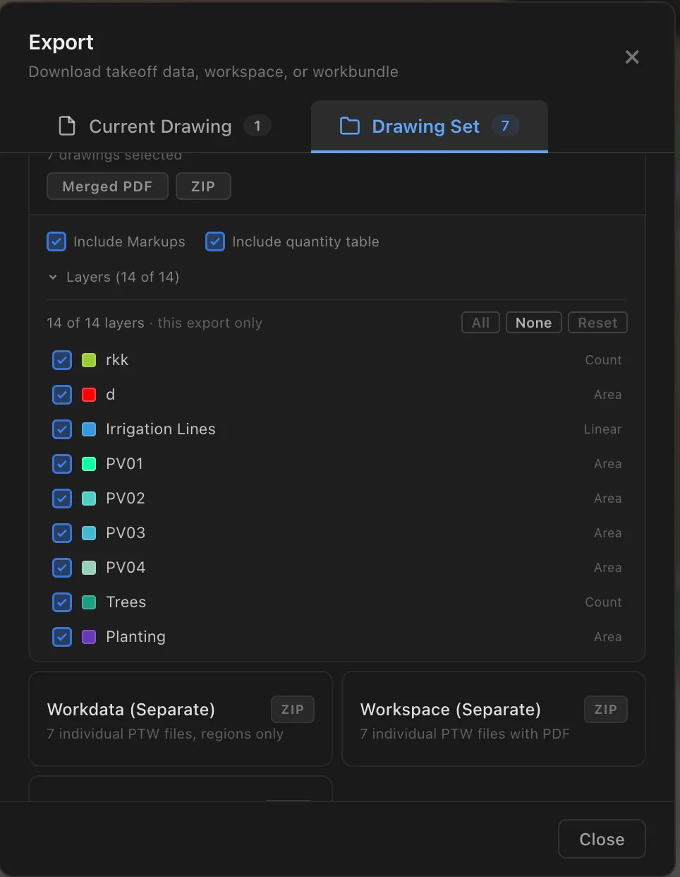Choose ZIP export beside Merged PDF
This screenshot has width=680, height=877.
[203, 186]
